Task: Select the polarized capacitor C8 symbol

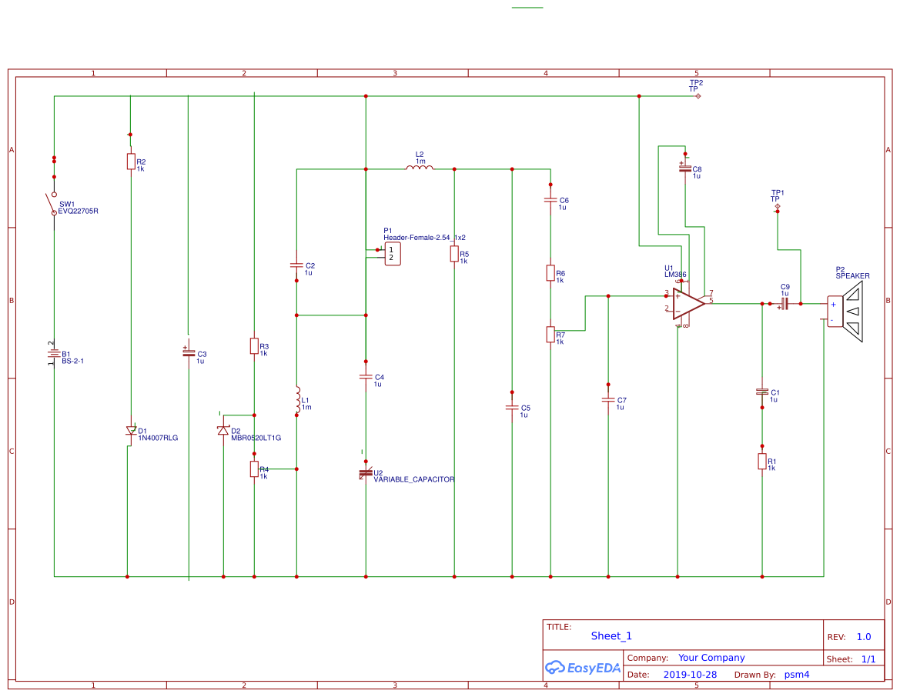Action: coord(684,168)
